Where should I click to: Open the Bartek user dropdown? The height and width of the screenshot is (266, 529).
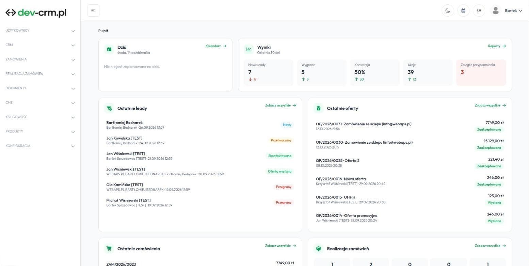[513, 11]
